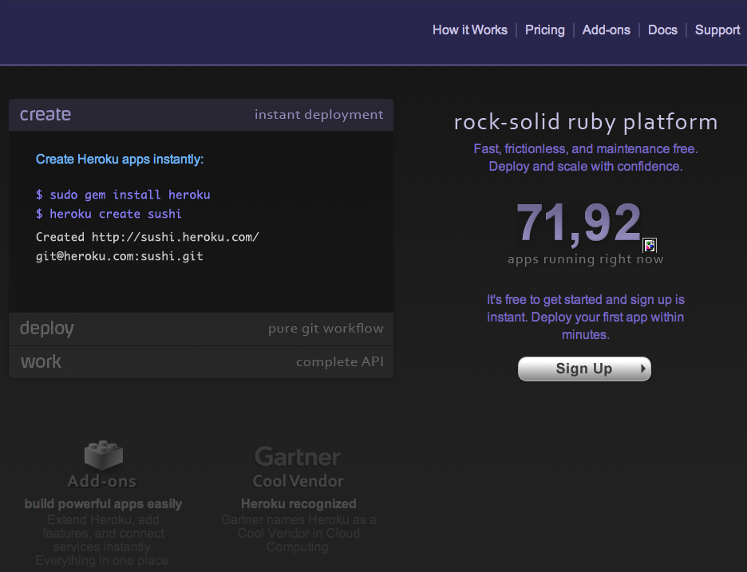Collapse the create section header

point(200,115)
